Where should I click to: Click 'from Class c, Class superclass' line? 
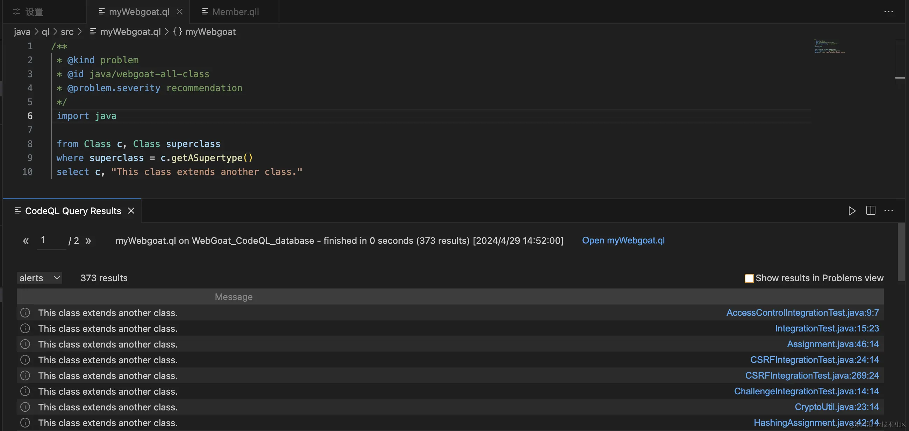click(x=138, y=144)
